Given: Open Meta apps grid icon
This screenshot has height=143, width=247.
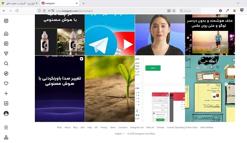Looking at the screenshot, I should point(6,137).
